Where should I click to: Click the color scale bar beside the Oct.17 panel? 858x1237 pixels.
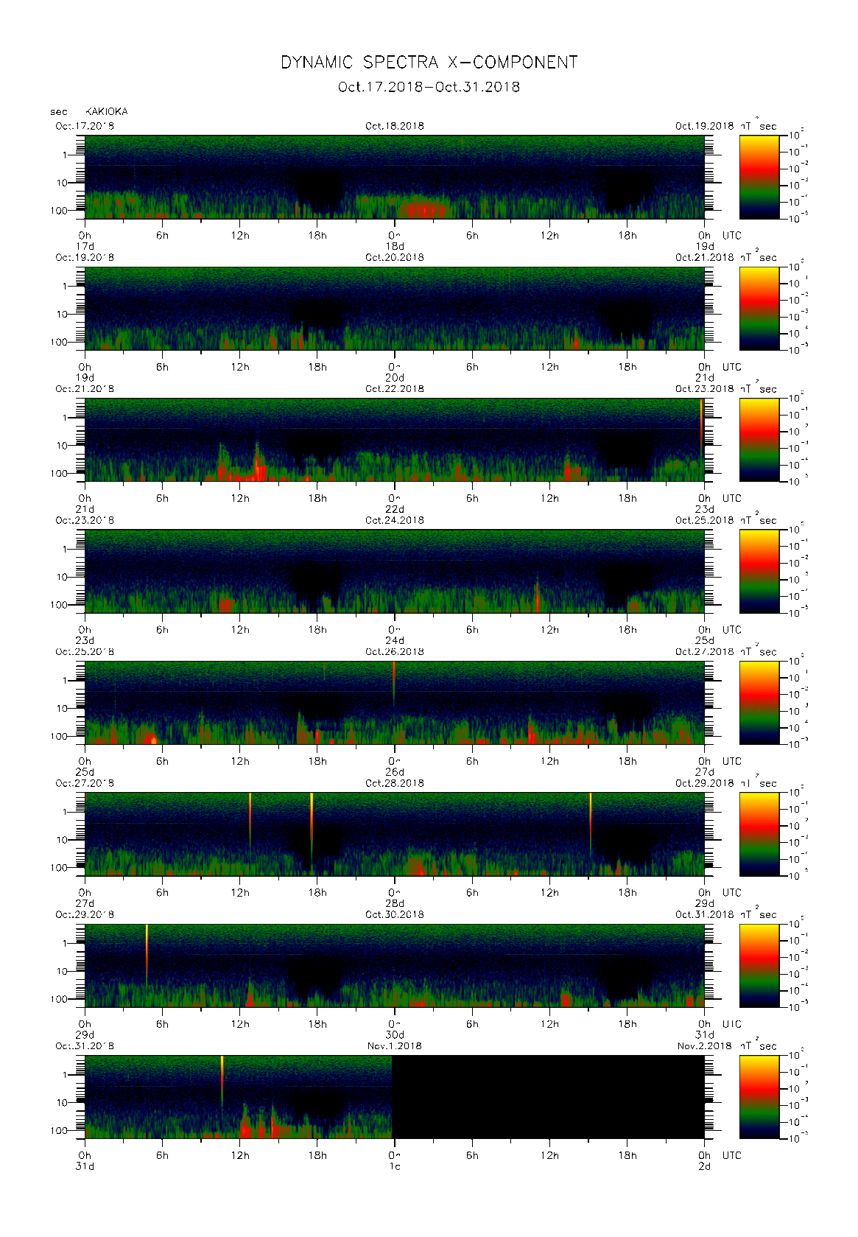pyautogui.click(x=759, y=177)
